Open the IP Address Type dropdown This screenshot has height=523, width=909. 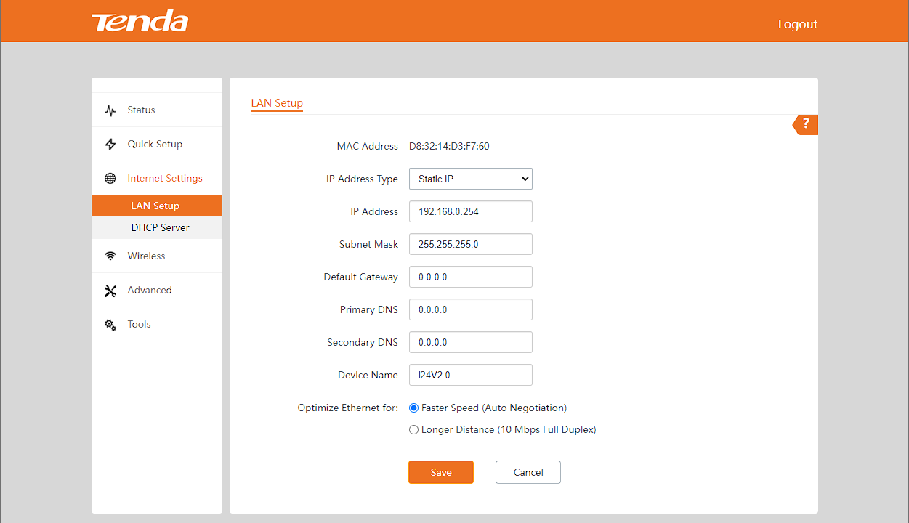coord(471,179)
